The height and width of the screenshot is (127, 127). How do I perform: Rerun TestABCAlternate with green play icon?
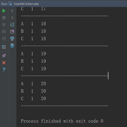click(4, 11)
